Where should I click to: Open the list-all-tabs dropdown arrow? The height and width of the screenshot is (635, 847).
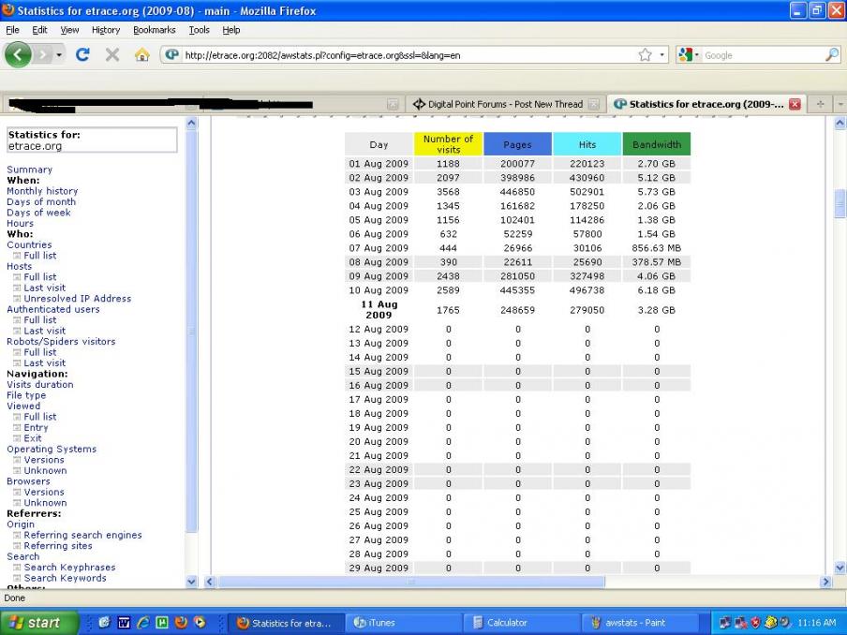[x=840, y=104]
